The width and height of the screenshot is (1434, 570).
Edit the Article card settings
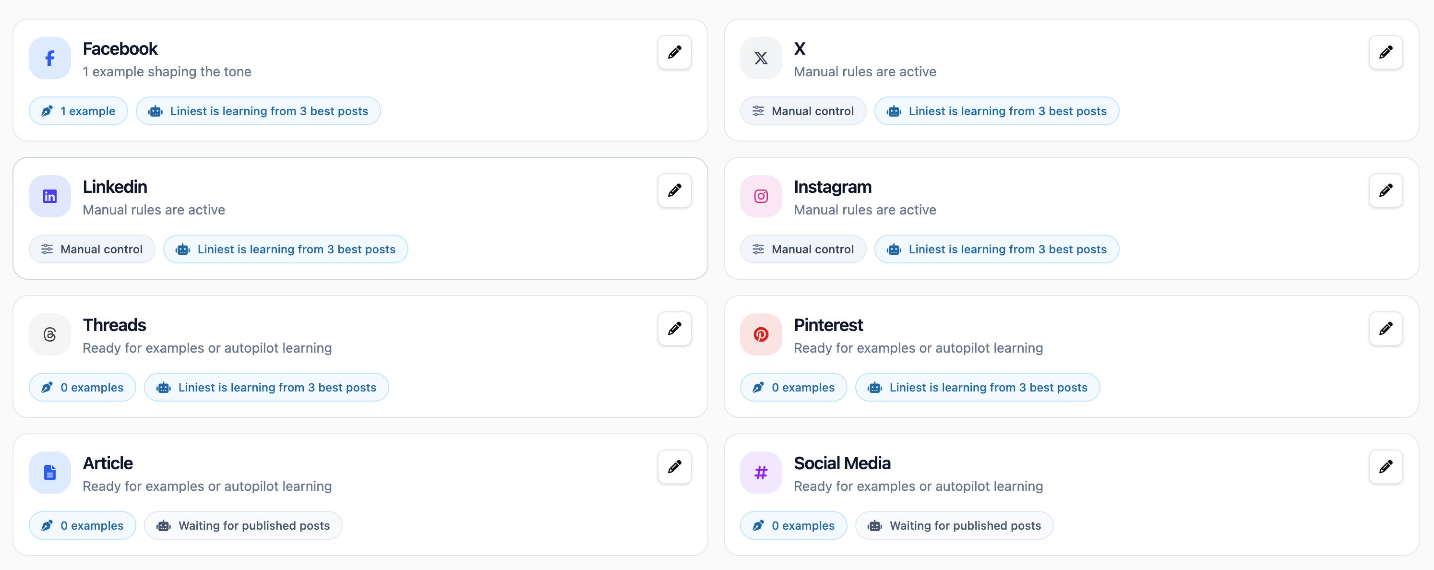[674, 466]
